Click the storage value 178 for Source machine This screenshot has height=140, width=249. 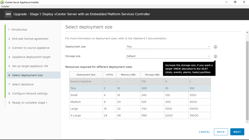click(144, 81)
